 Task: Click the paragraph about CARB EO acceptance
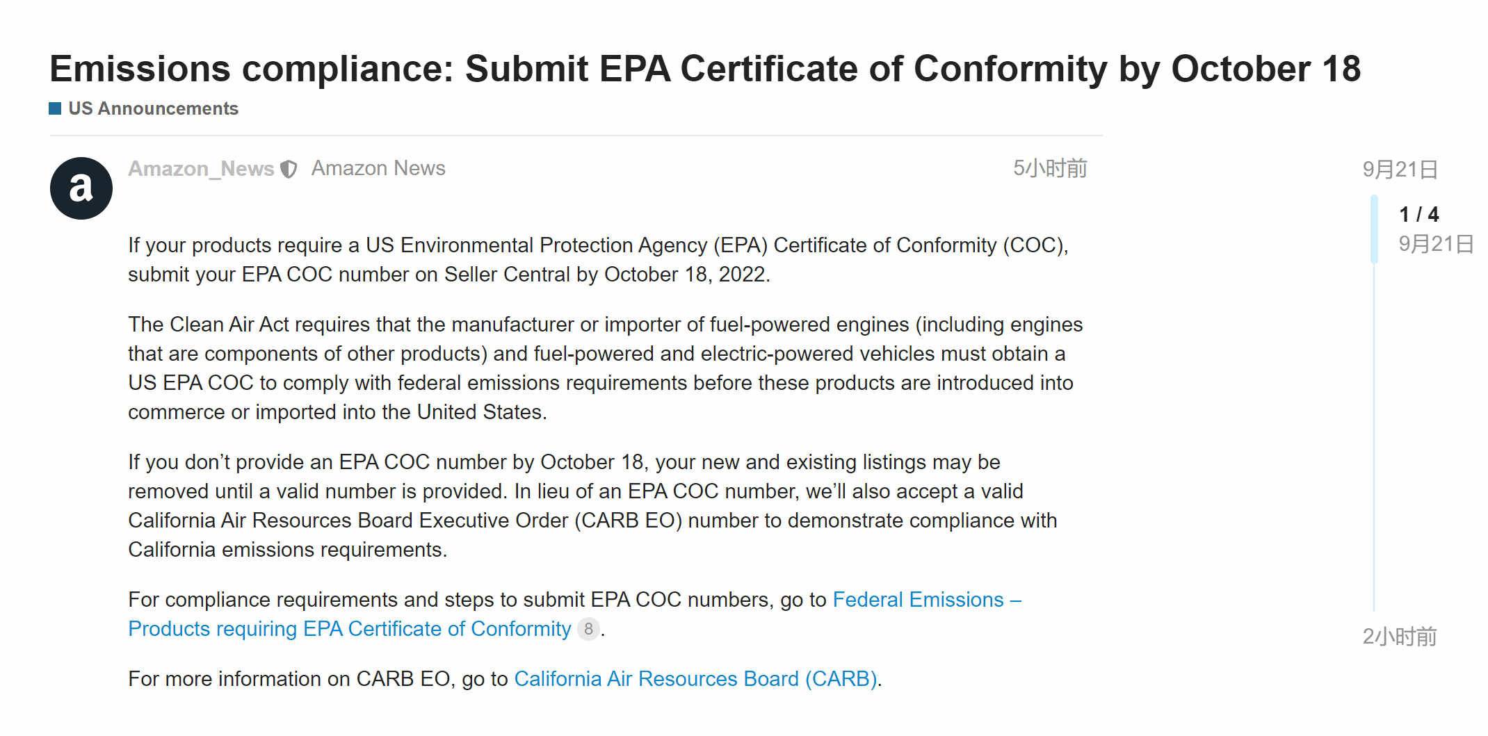click(x=592, y=506)
